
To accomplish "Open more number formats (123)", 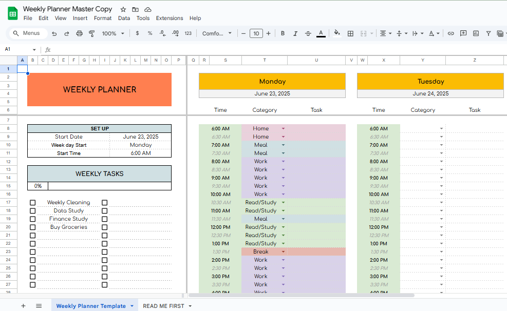I will [x=188, y=33].
